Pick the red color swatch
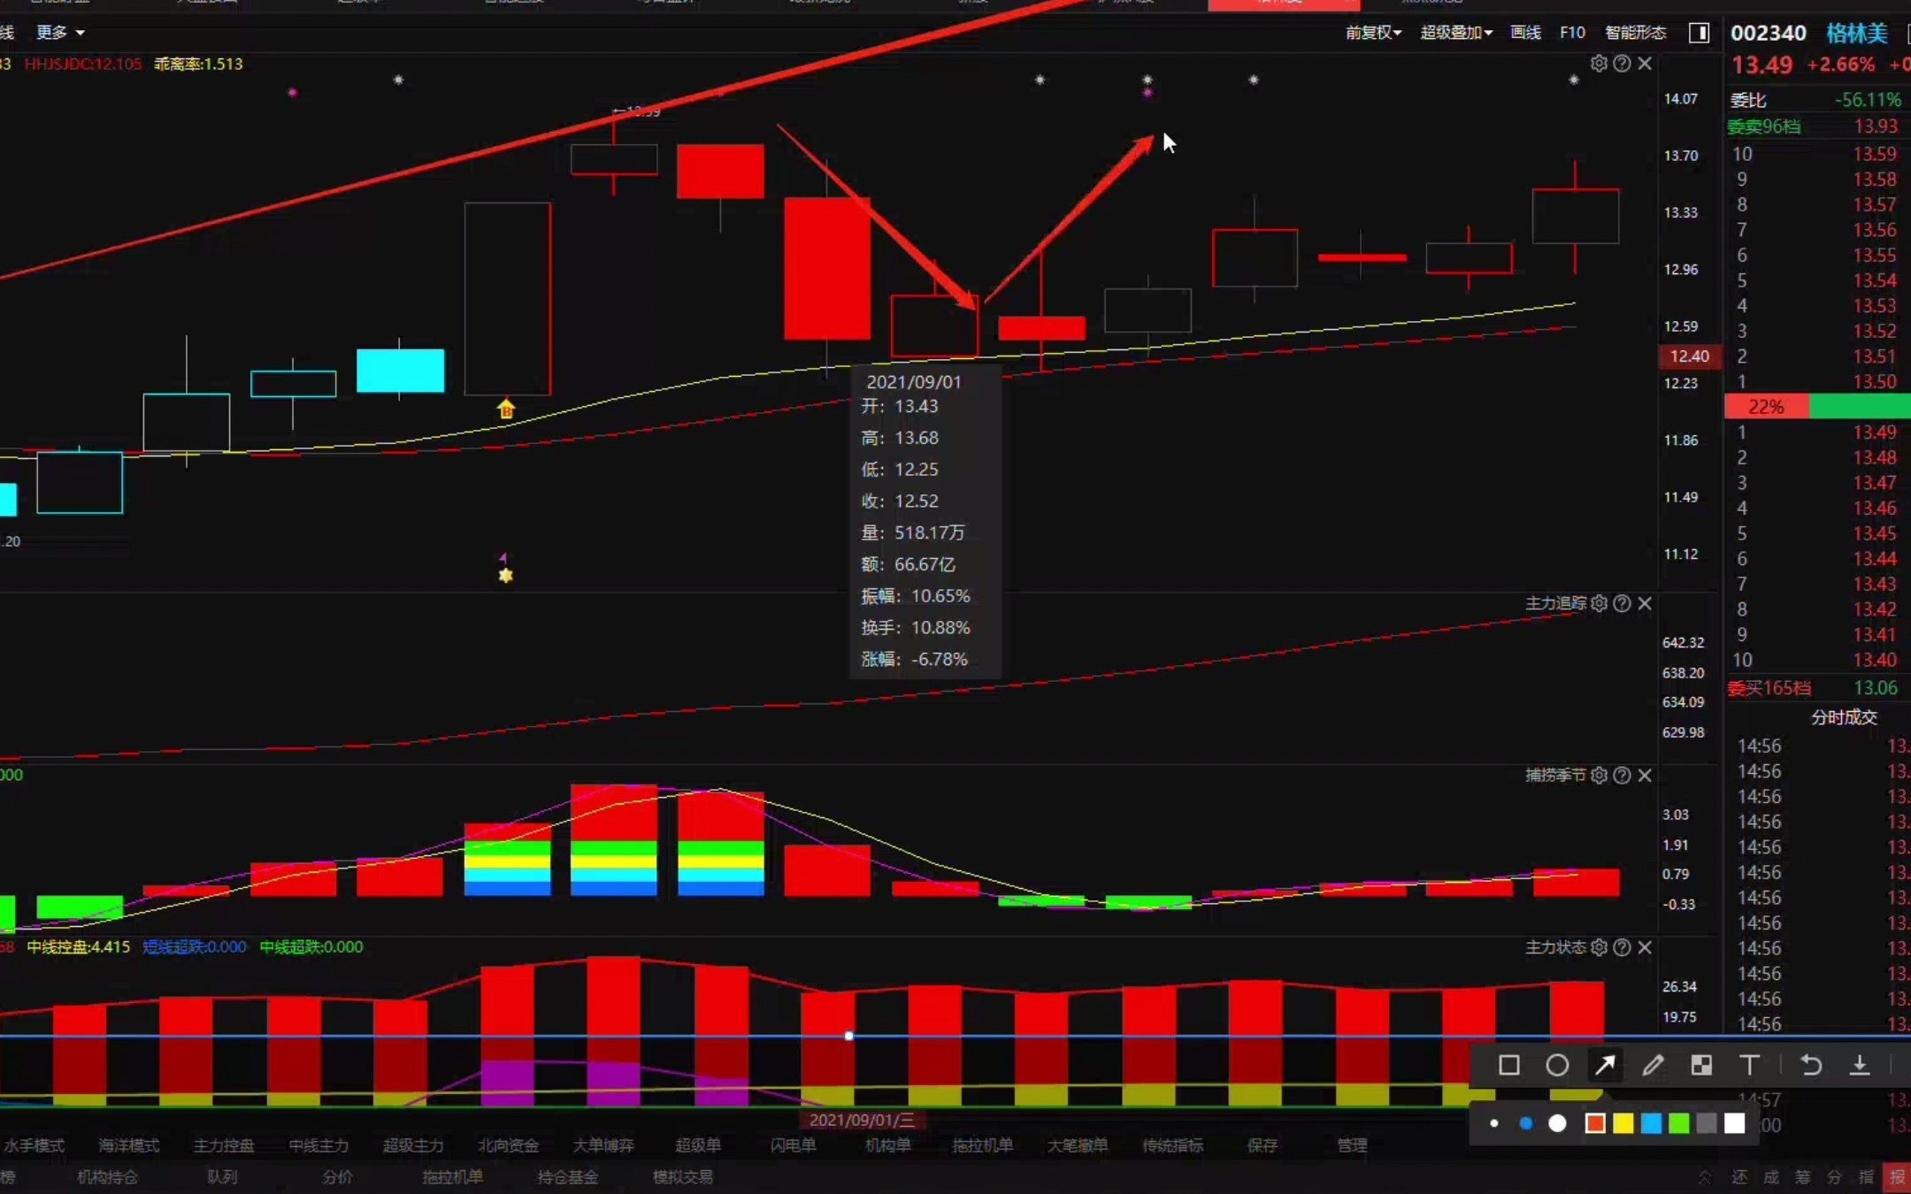This screenshot has height=1194, width=1911. [x=1595, y=1123]
